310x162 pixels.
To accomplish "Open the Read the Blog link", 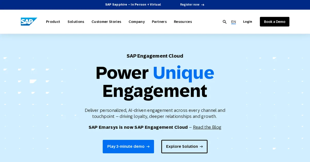I will (207, 127).
